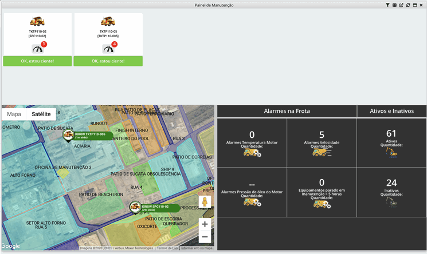Acknowledge TKTP110-02 with OK, estou ciente
The height and width of the screenshot is (254, 427).
(37, 61)
